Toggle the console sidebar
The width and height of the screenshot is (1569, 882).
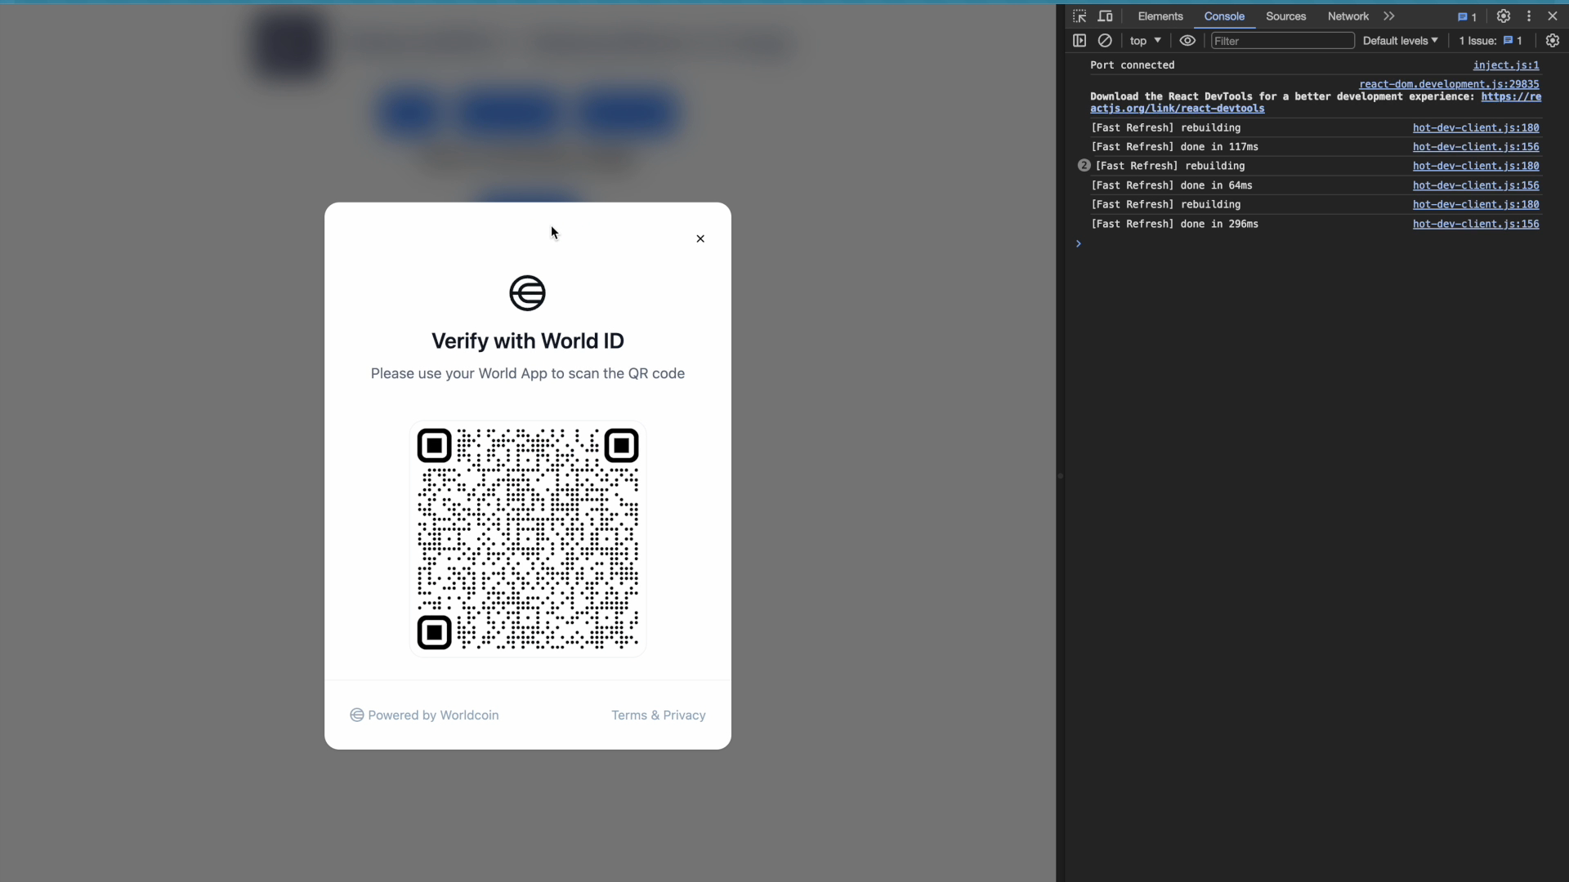pyautogui.click(x=1080, y=41)
